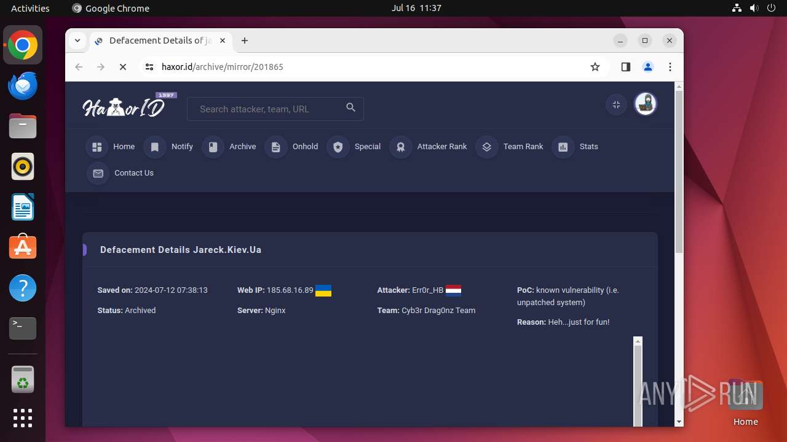The image size is (787, 442).
Task: Open Chrome profile button
Action: tap(648, 67)
